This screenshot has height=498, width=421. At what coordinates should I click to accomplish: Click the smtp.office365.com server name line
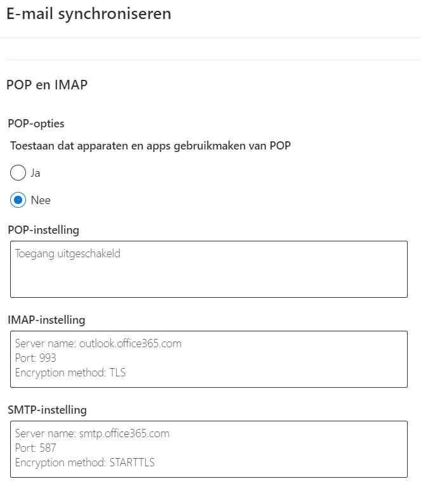[93, 434]
